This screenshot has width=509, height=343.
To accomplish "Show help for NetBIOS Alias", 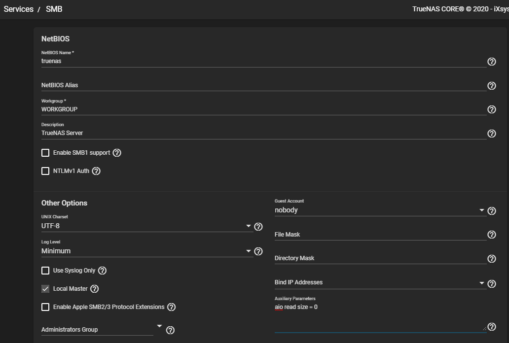I will click(491, 86).
